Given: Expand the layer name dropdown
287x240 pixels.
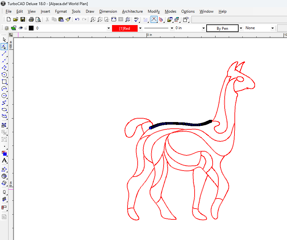Looking at the screenshot, I should pos(109,28).
